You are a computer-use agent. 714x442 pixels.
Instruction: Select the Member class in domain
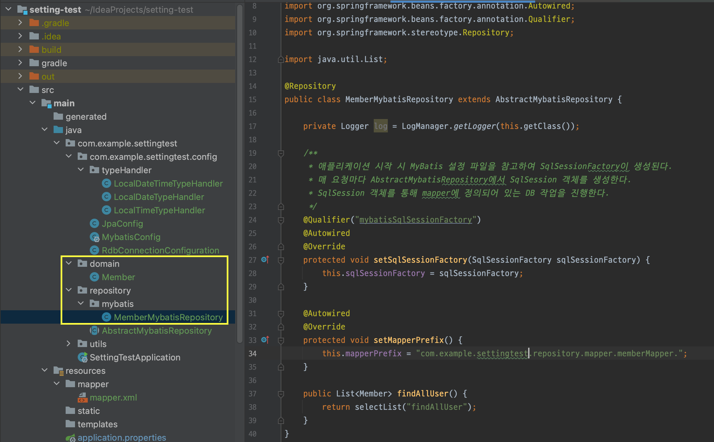pyautogui.click(x=118, y=277)
